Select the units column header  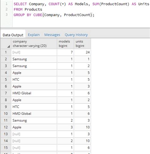click(x=82, y=44)
